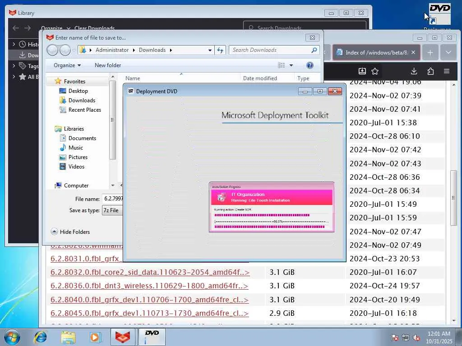Open Windows Explorer from the taskbar
This screenshot has height=346, width=462.
click(x=68, y=337)
